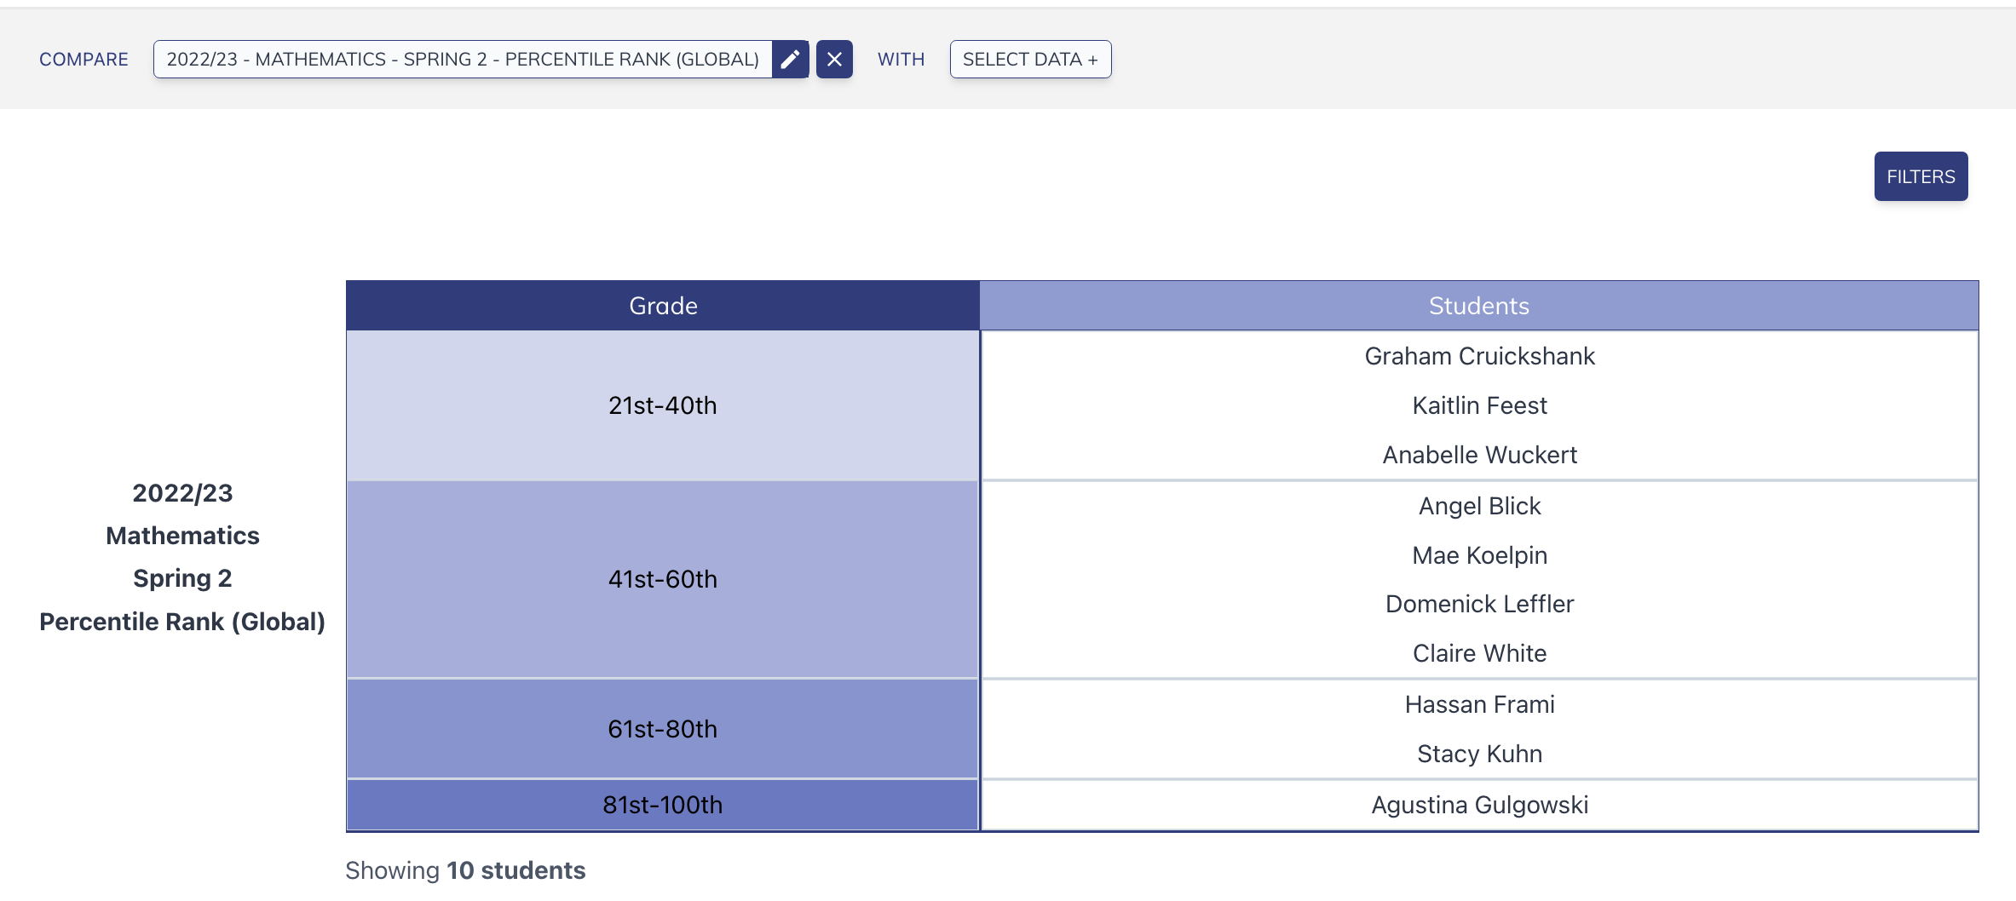Click the 61st-80th grade band
The width and height of the screenshot is (2016, 901).
(x=663, y=729)
